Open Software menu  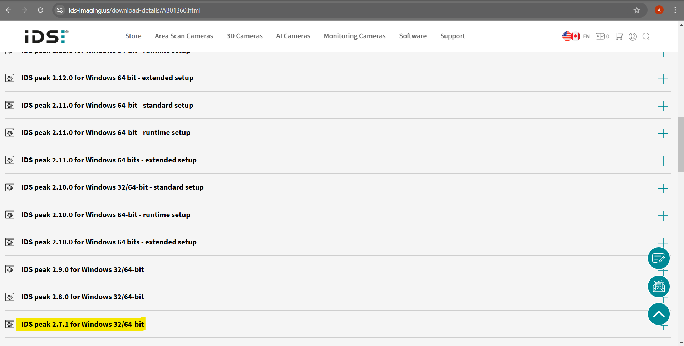(x=413, y=36)
